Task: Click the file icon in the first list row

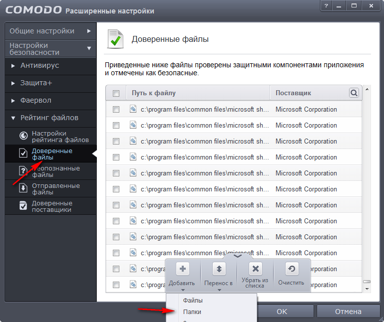Action: pos(133,109)
